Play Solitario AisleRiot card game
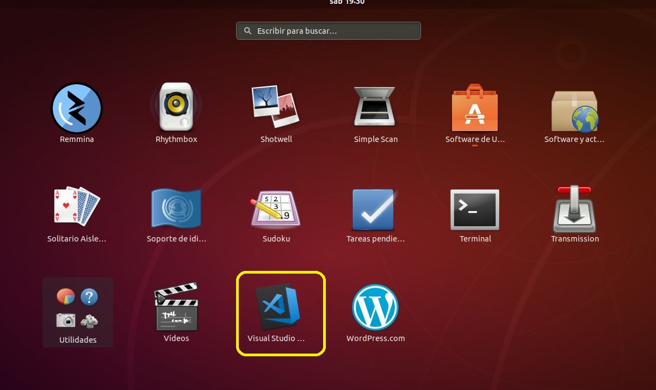The image size is (656, 390). point(76,207)
